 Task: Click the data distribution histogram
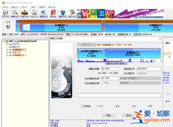click(x=119, y=60)
